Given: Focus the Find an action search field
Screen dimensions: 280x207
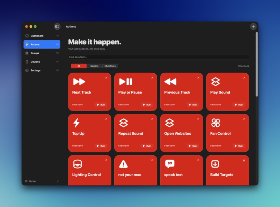Looking at the screenshot, I should 158,57.
